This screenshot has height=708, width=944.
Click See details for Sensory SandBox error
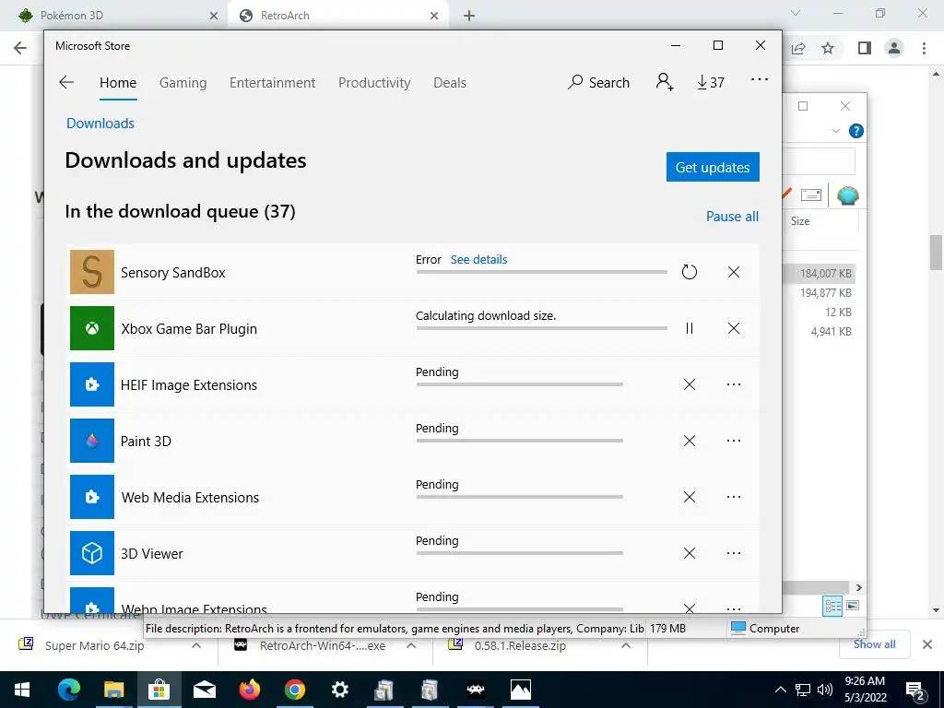coord(478,259)
